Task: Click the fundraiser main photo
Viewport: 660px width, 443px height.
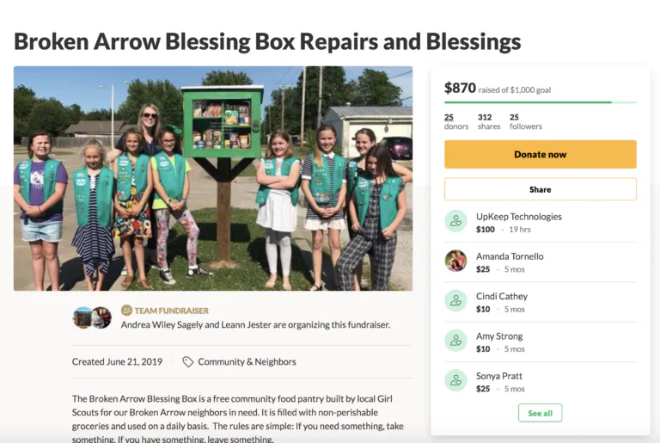Action: 213,178
